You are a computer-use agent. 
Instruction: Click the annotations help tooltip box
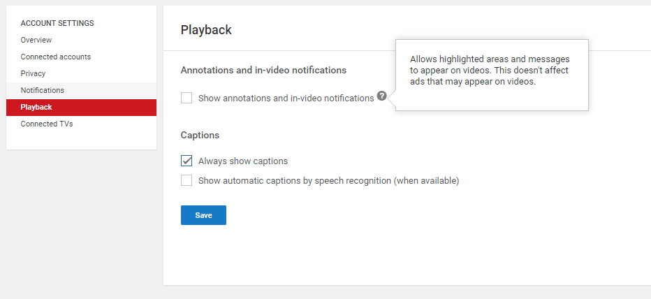pos(492,75)
